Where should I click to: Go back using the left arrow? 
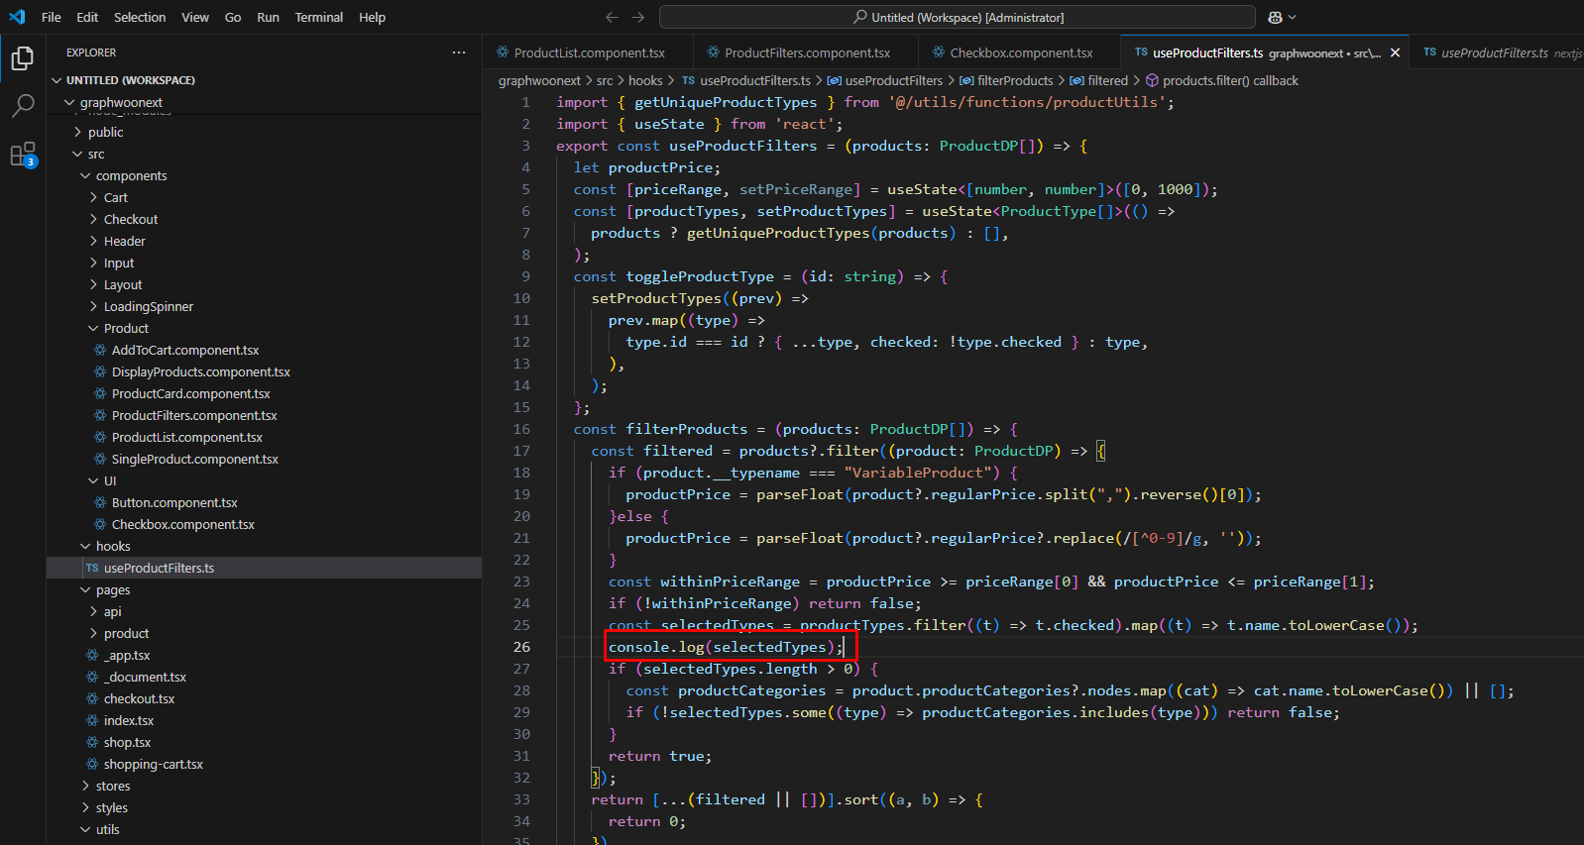tap(612, 17)
